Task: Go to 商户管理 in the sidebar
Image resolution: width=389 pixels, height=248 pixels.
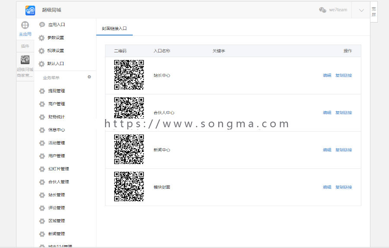Action: pyautogui.click(x=57, y=104)
